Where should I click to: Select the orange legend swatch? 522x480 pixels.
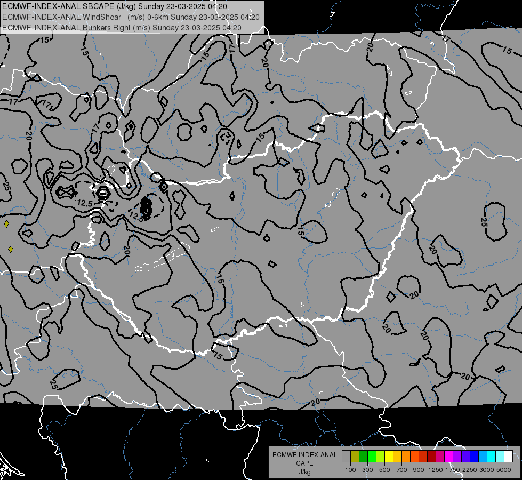406,456
